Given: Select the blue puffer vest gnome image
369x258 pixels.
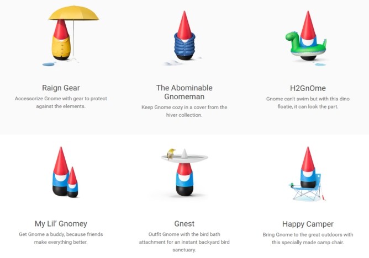Looking at the screenshot, I should 183,37.
